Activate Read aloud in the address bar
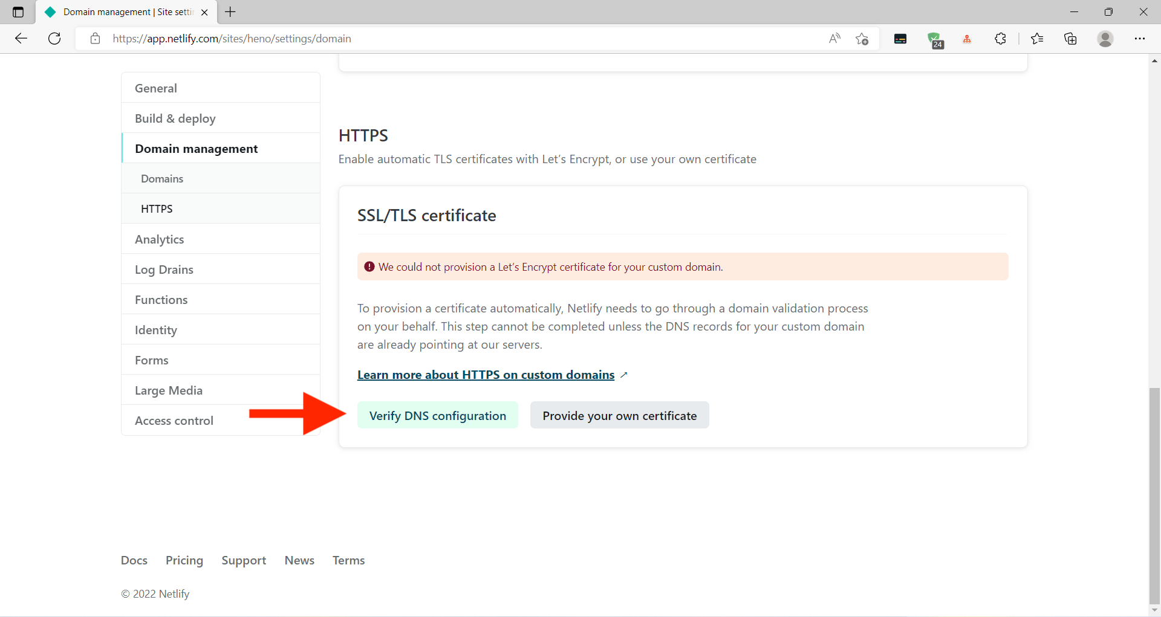This screenshot has width=1161, height=617. point(835,38)
